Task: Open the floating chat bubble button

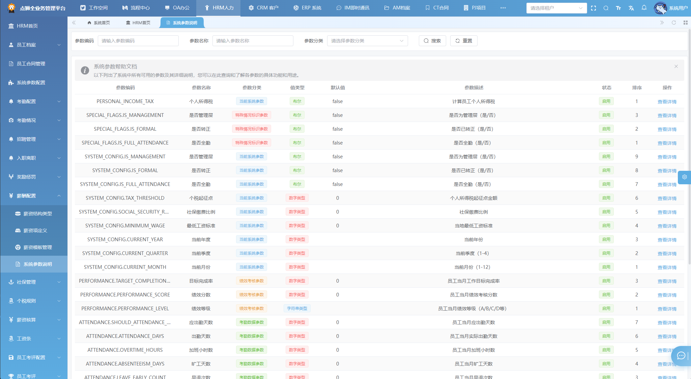Action: pyautogui.click(x=681, y=356)
